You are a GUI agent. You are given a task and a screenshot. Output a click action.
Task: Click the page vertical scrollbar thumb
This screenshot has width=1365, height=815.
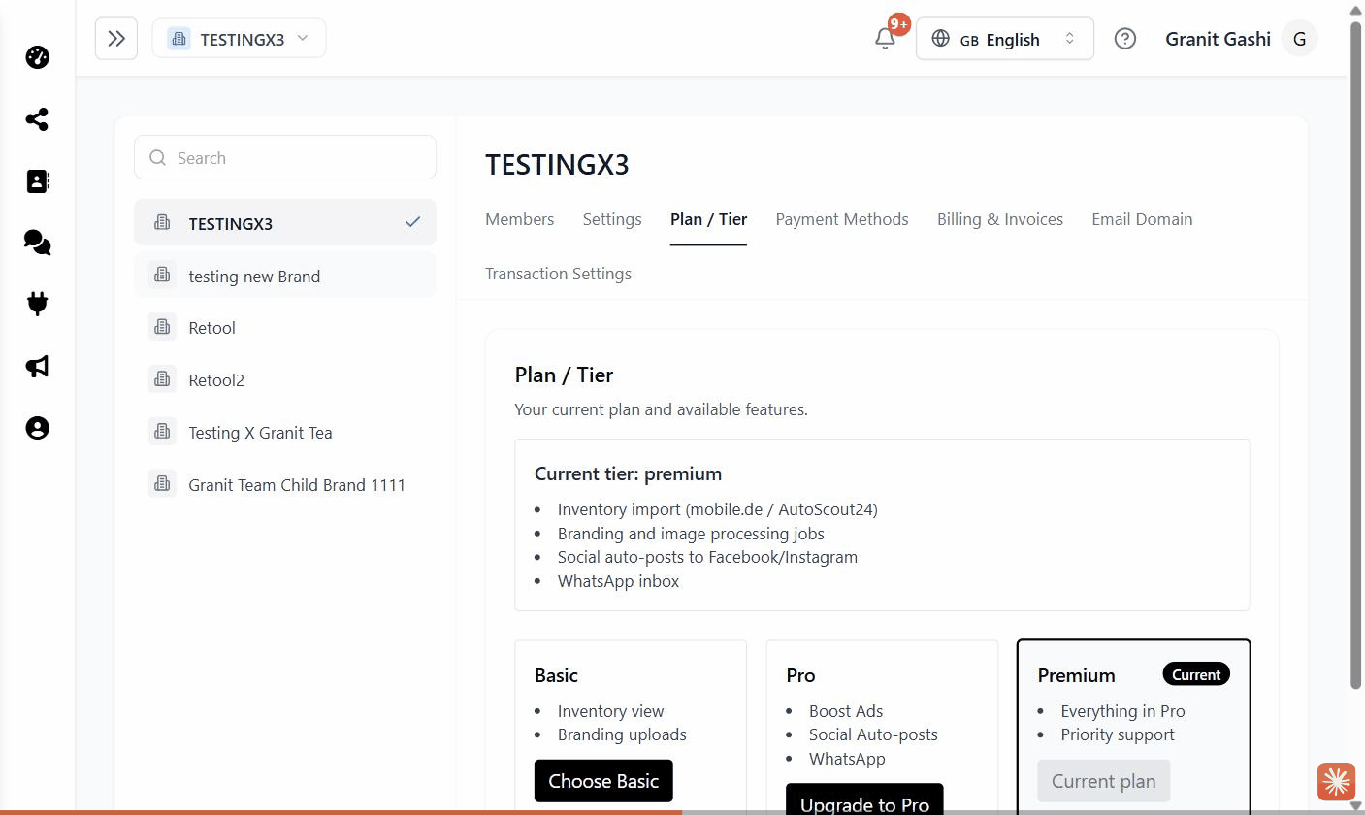click(x=1356, y=354)
